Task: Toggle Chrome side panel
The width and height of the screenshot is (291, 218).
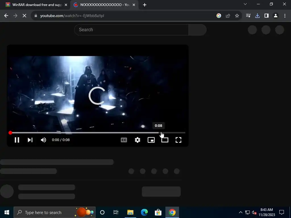Action: (267, 16)
